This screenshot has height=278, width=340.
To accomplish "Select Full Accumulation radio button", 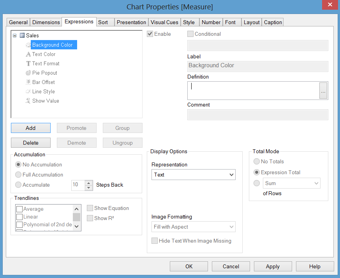I will click(x=18, y=175).
